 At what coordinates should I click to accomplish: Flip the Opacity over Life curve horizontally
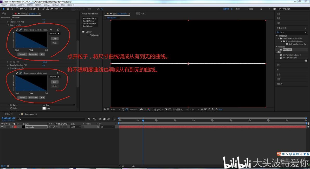pos(42,97)
